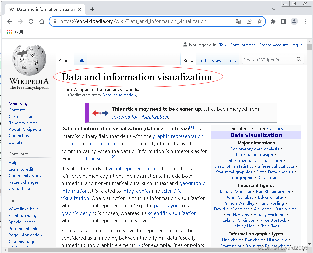Open the Chrome profile avatar

point(294,21)
